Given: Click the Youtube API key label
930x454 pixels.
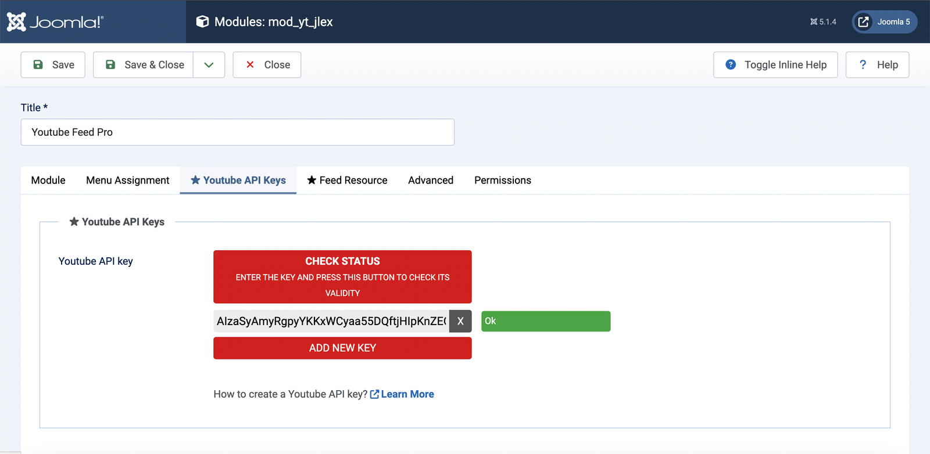Looking at the screenshot, I should pyautogui.click(x=96, y=261).
